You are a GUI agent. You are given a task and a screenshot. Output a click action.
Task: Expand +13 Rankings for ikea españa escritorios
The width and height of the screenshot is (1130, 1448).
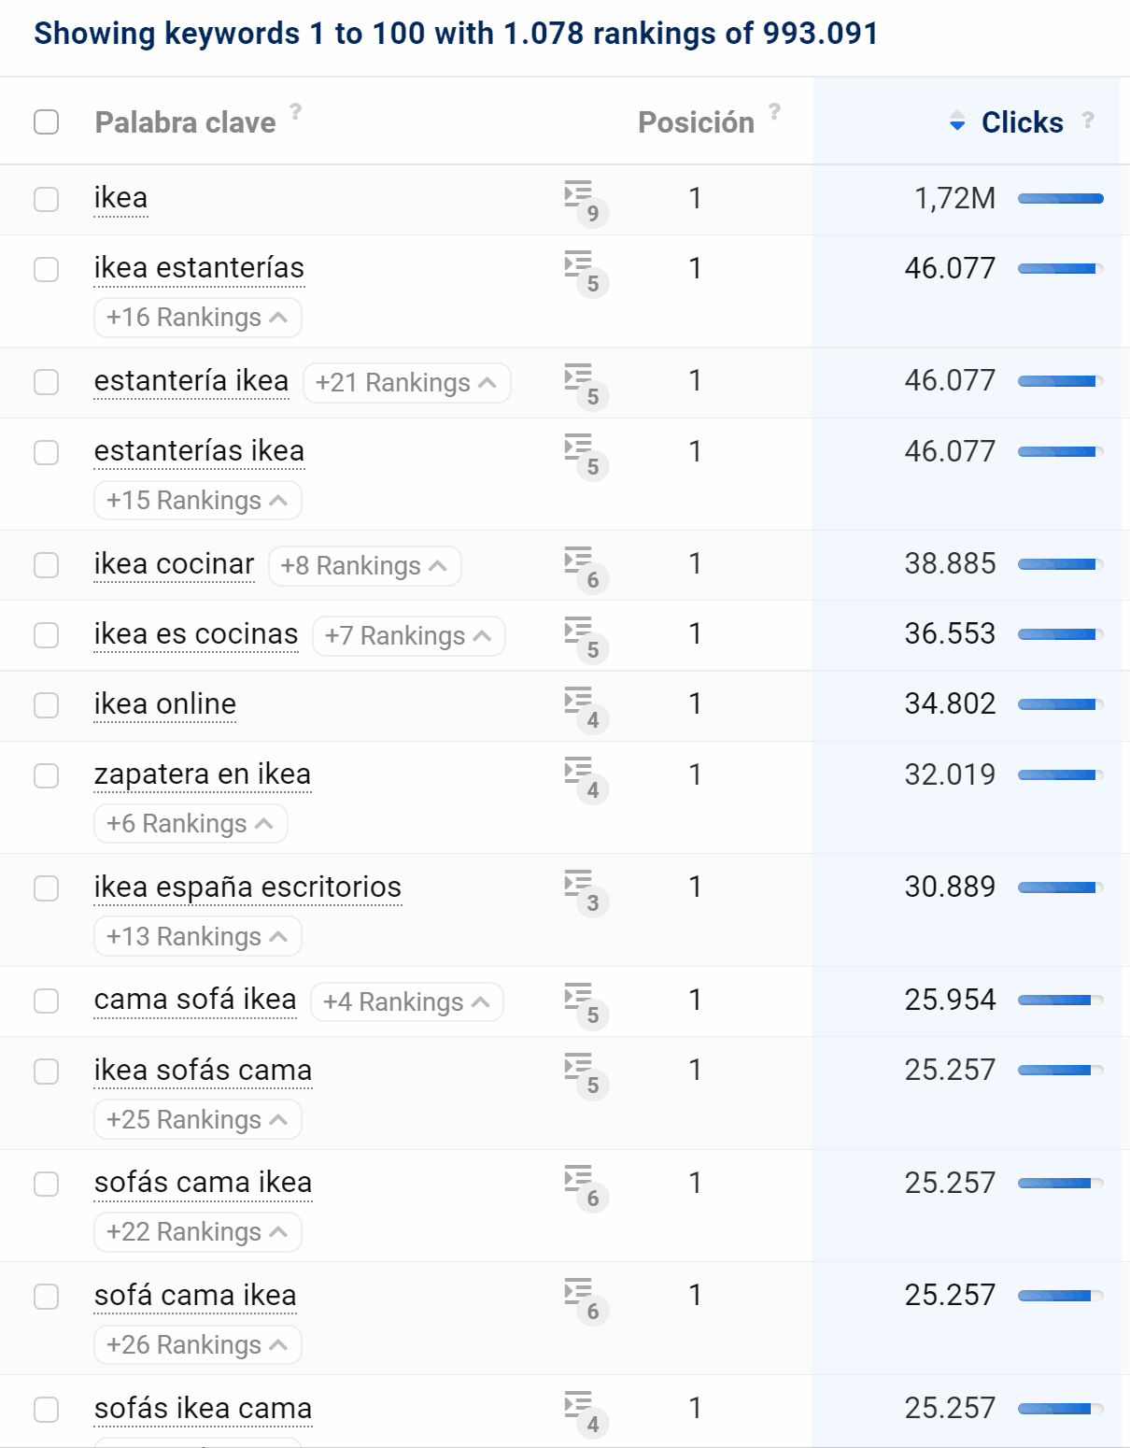click(x=197, y=937)
